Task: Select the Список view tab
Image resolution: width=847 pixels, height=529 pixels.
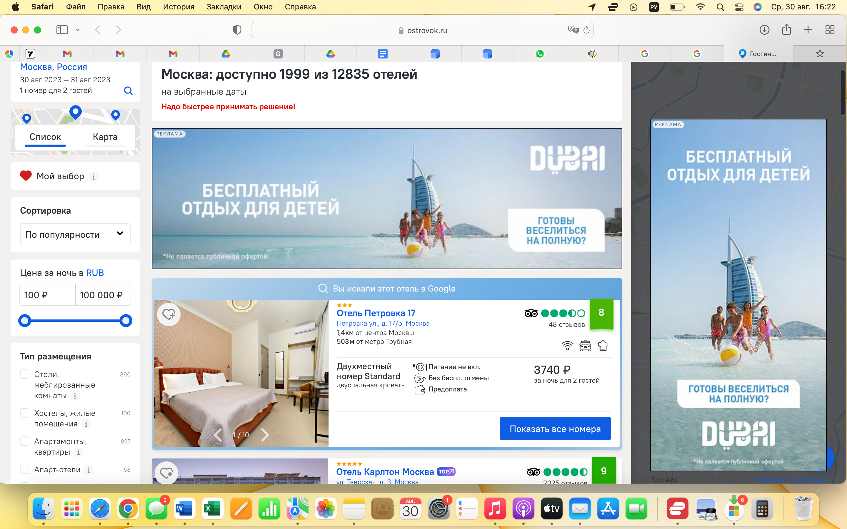Action: coord(45,137)
